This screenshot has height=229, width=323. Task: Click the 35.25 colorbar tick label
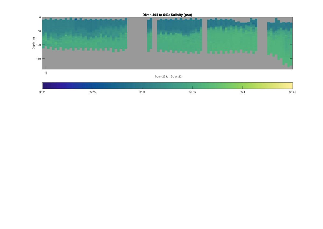(92, 92)
